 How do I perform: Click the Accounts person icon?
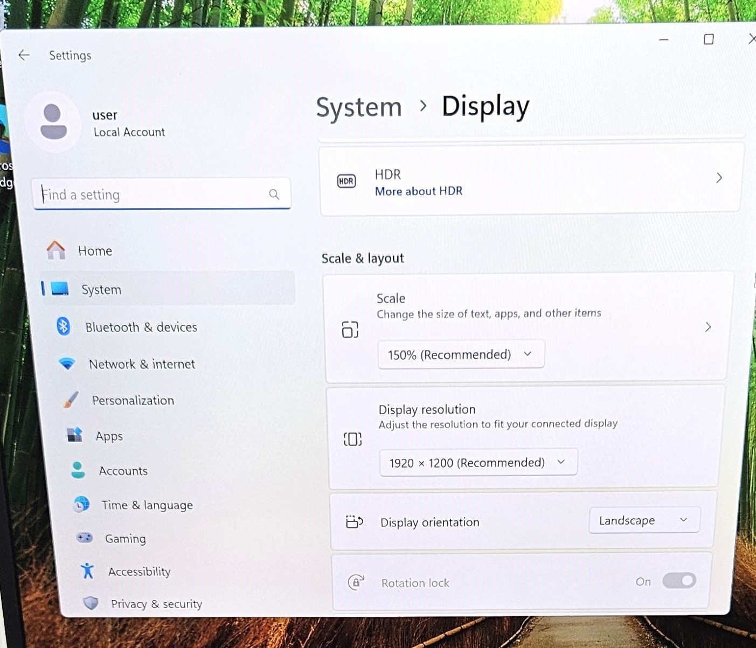pos(78,470)
